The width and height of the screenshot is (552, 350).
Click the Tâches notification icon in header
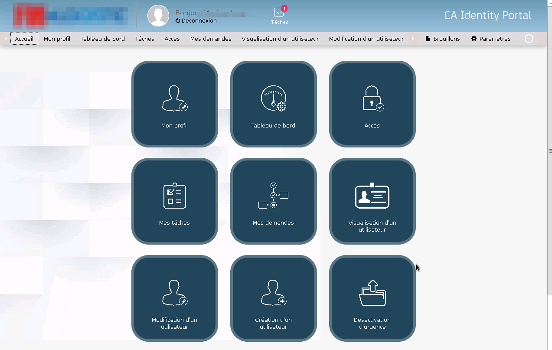pyautogui.click(x=280, y=16)
